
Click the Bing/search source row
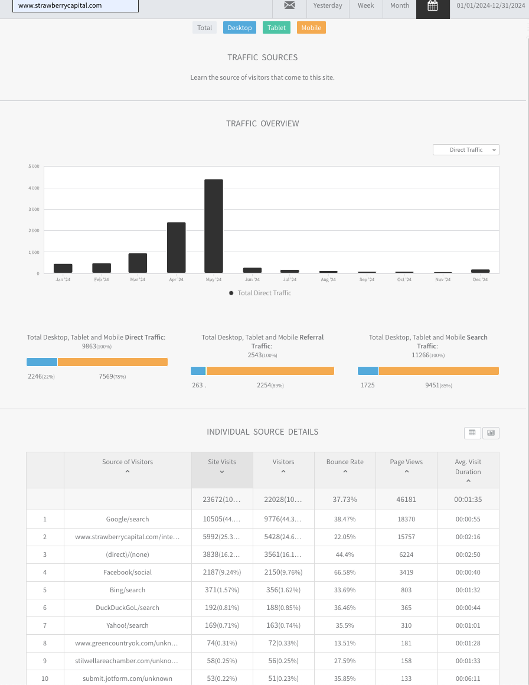[263, 590]
